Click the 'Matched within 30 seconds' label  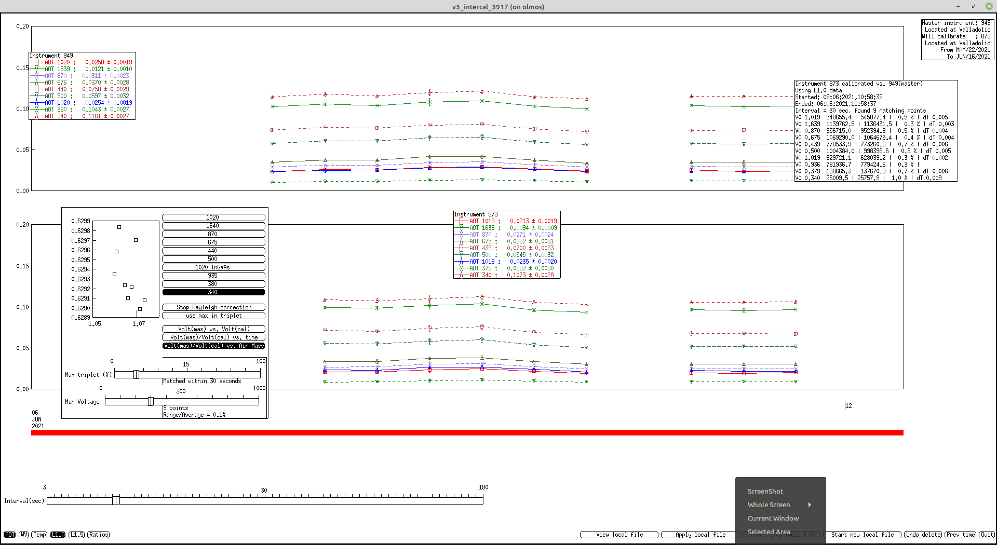[202, 381]
